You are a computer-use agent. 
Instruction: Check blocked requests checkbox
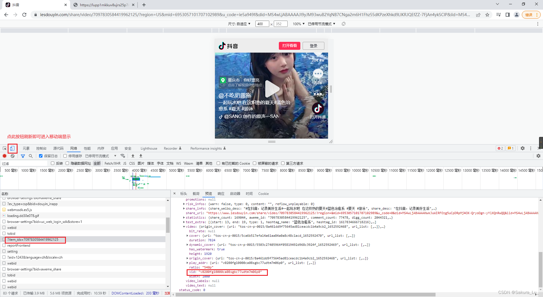coord(255,163)
